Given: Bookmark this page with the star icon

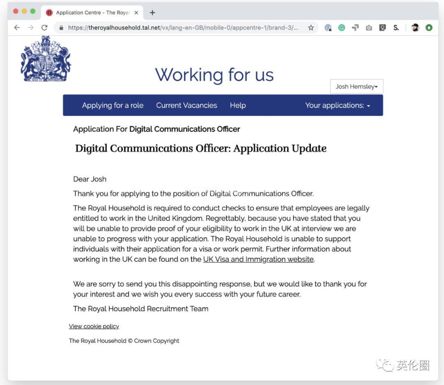Looking at the screenshot, I should (x=311, y=28).
